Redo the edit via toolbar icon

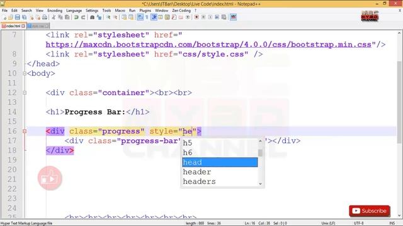(x=83, y=17)
